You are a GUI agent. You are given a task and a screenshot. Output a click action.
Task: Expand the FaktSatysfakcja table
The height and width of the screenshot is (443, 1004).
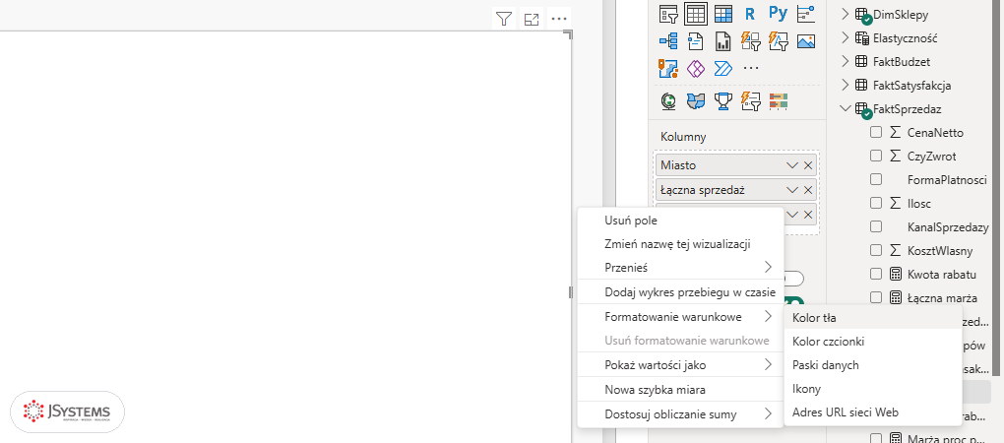[x=846, y=85]
